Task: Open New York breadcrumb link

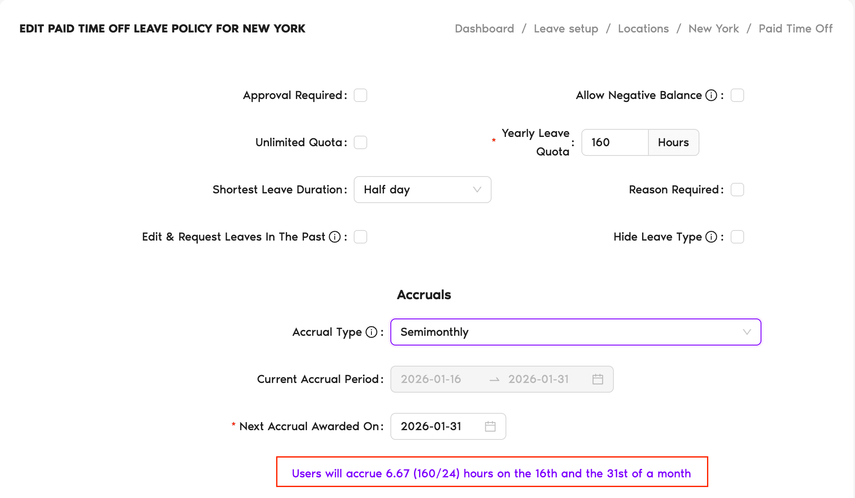Action: (714, 29)
